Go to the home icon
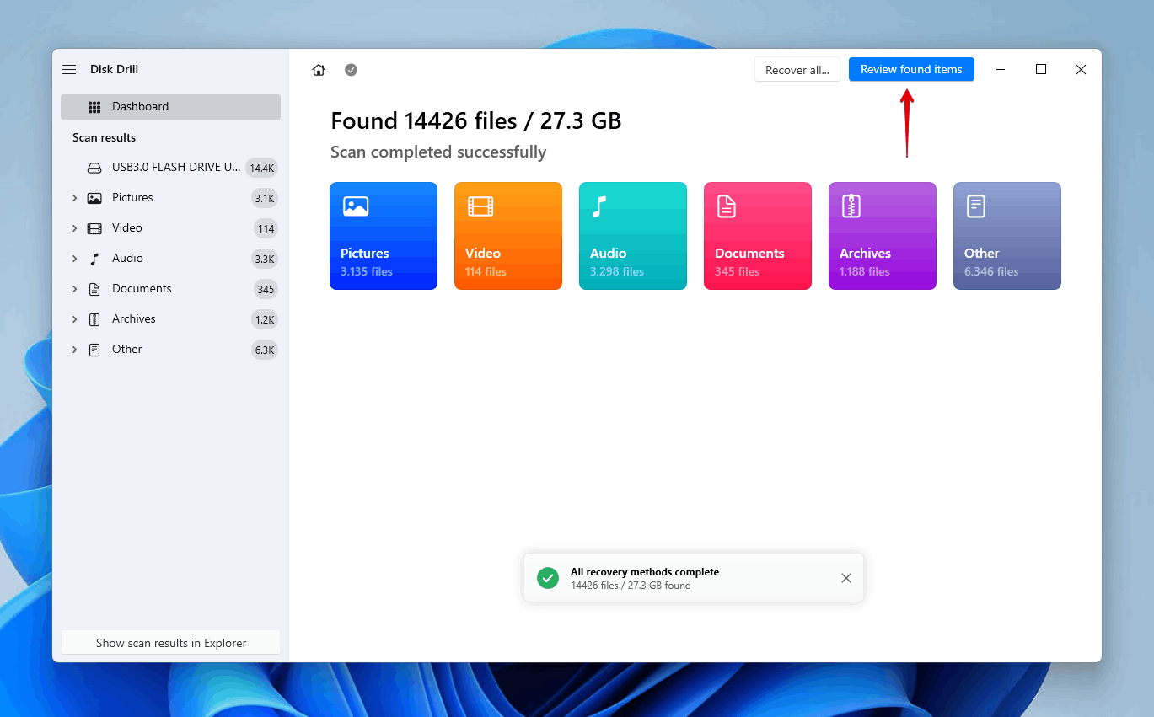Image resolution: width=1154 pixels, height=717 pixels. (319, 70)
